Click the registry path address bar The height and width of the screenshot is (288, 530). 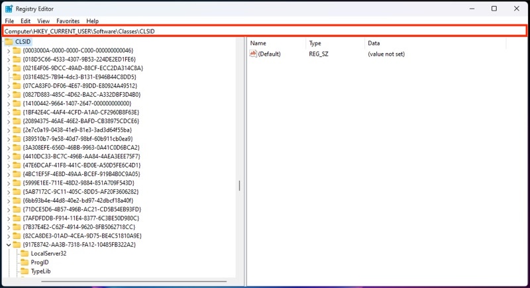[264, 31]
